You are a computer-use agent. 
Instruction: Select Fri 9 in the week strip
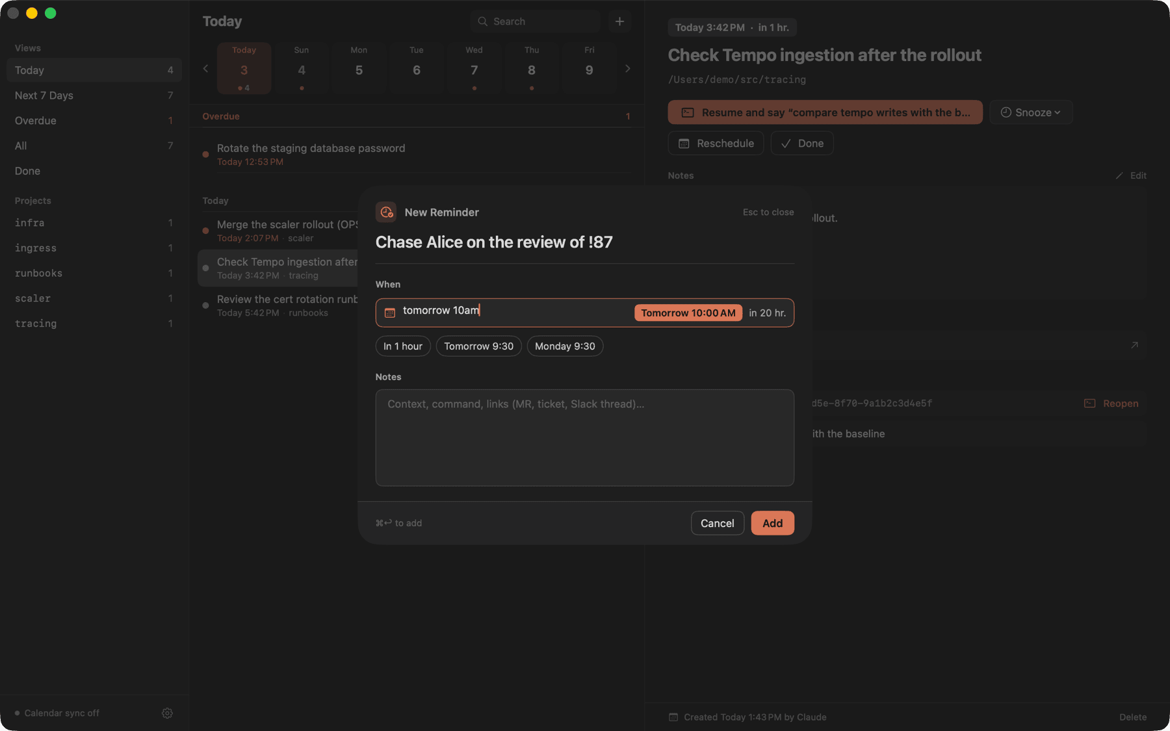click(590, 68)
